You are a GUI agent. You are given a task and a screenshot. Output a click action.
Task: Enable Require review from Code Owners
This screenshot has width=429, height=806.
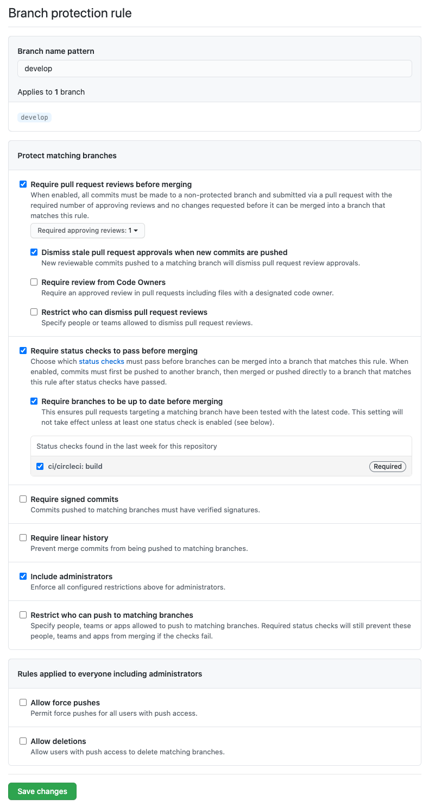(34, 282)
